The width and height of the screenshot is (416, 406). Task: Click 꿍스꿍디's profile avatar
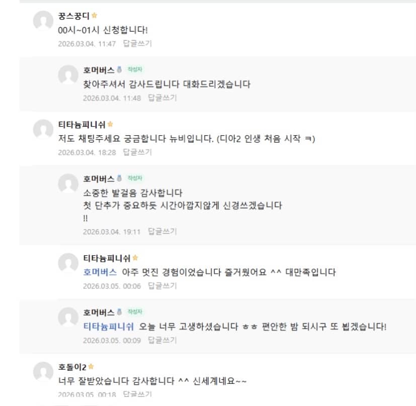tap(43, 21)
